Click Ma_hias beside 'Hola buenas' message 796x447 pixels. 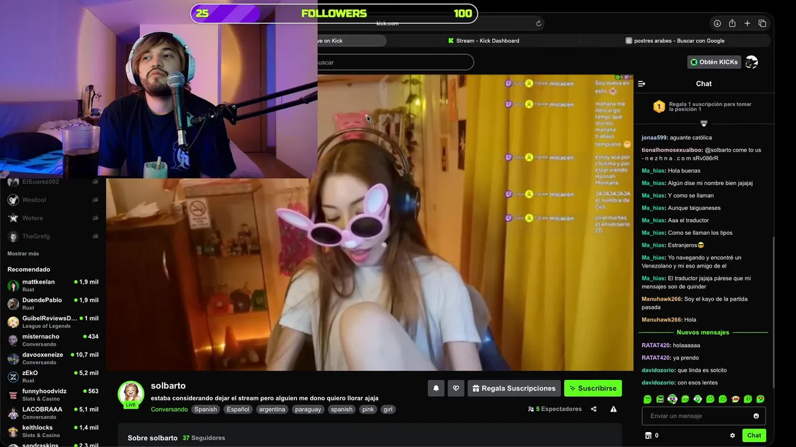[x=654, y=171]
